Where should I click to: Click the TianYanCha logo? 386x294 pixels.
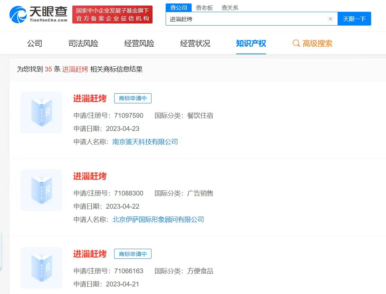point(38,15)
